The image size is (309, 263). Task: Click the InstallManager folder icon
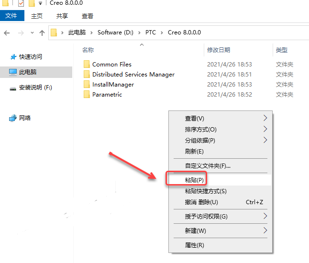coord(87,84)
